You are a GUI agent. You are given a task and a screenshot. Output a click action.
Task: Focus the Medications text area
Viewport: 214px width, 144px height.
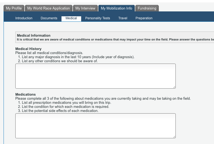tap(95, 126)
